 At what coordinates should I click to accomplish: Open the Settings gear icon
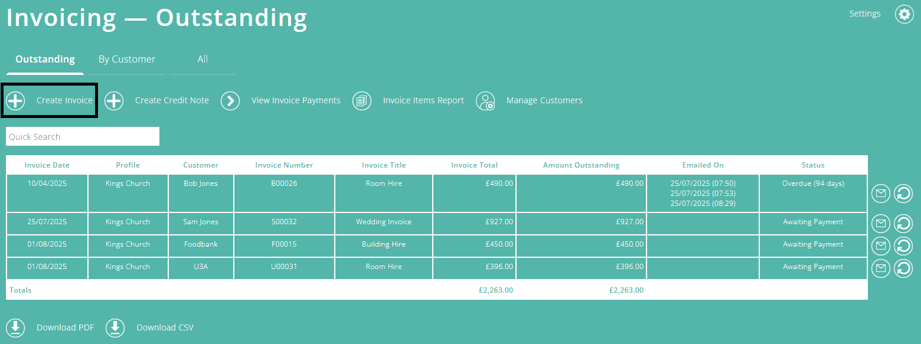[x=904, y=14]
